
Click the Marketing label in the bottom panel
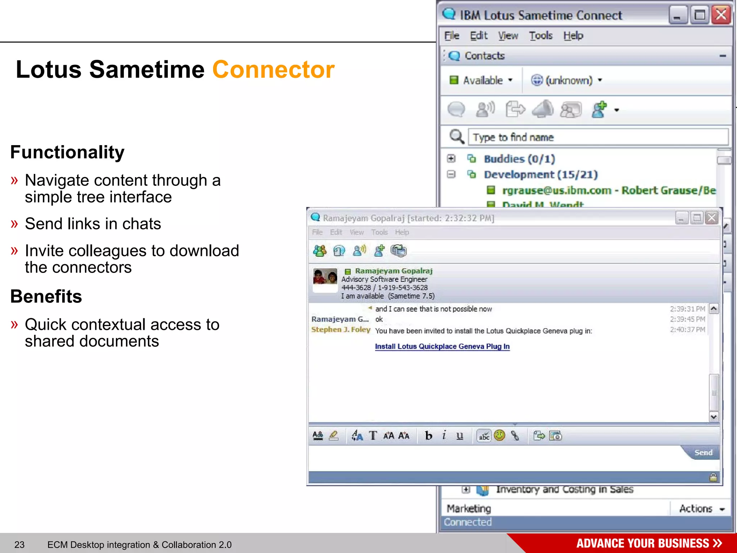point(469,508)
